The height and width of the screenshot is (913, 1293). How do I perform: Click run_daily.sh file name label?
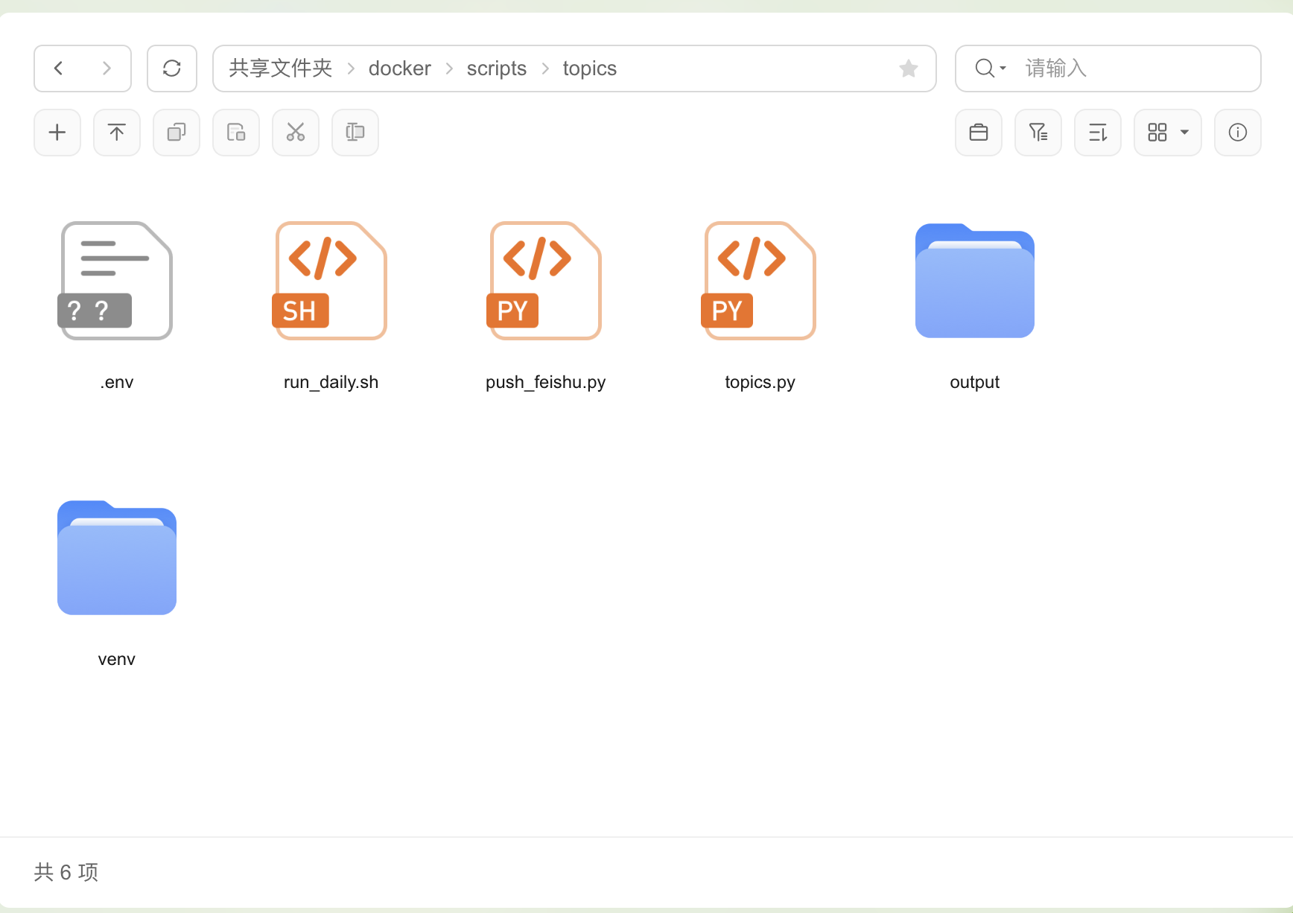point(331,382)
